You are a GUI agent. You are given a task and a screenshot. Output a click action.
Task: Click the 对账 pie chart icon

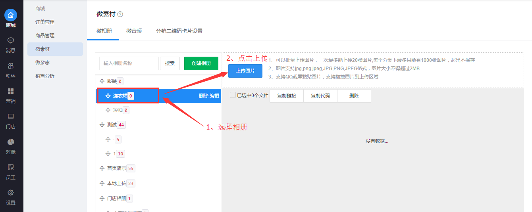(11, 142)
